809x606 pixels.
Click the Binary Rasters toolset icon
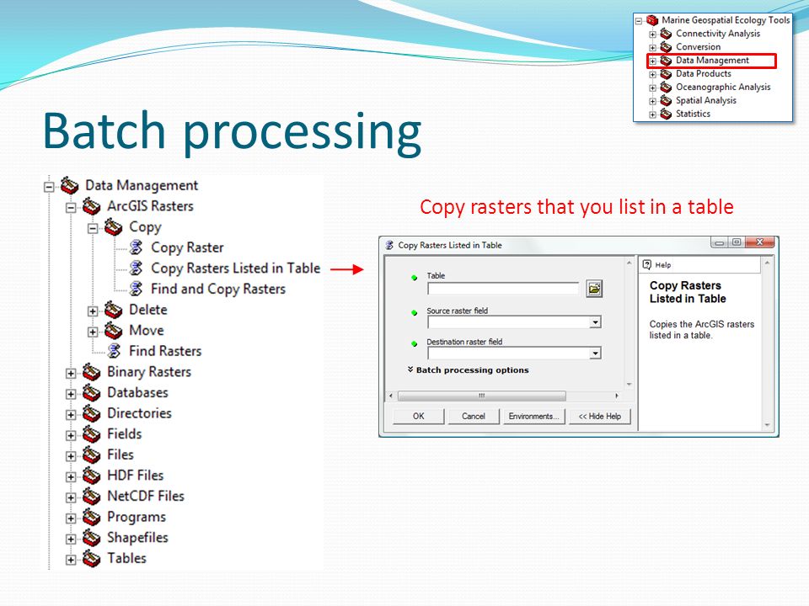(91, 371)
